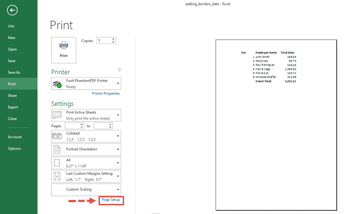
Task: Open the Page Setup link
Action: (x=111, y=199)
